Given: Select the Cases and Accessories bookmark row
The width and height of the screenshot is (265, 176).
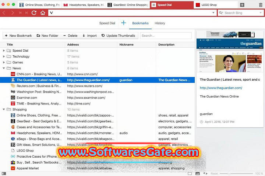Looking at the screenshot, I should 97,127.
